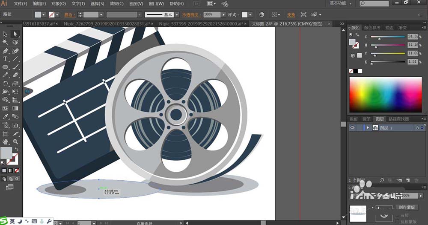Select the Pen tool

(x=6, y=51)
